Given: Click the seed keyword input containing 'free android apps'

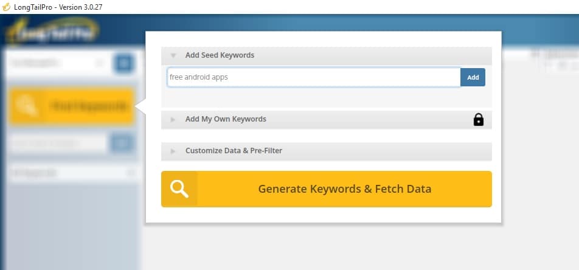Looking at the screenshot, I should 313,77.
